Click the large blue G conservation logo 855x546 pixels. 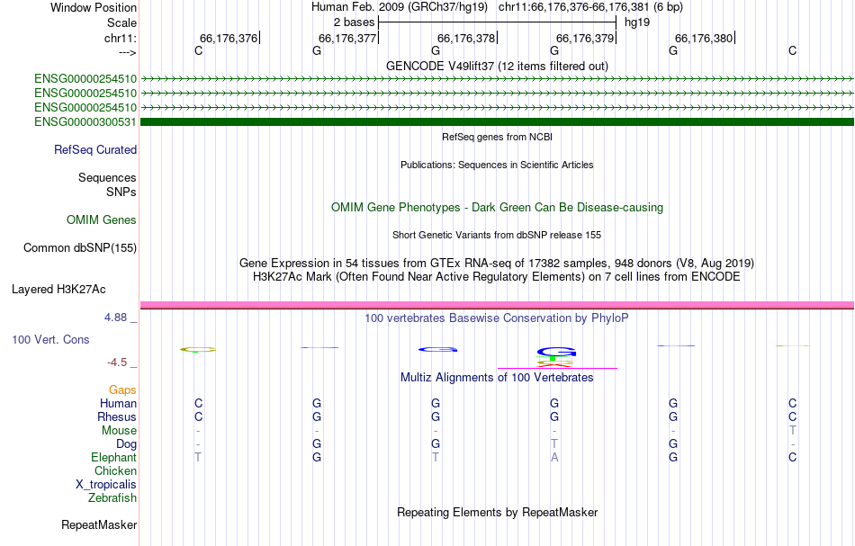(x=556, y=352)
